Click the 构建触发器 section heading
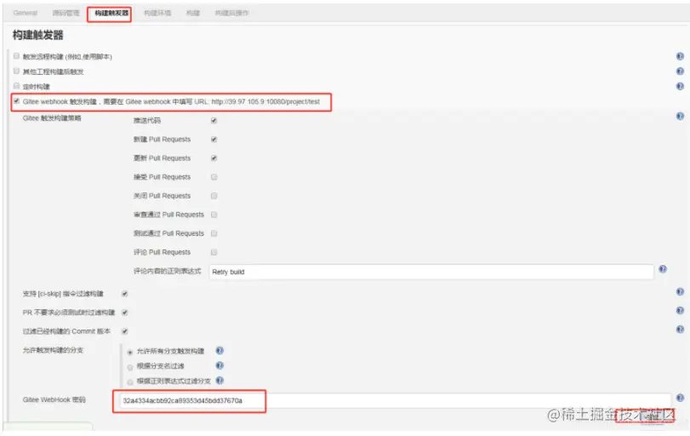Image resolution: width=690 pixels, height=436 pixels. click(x=37, y=35)
